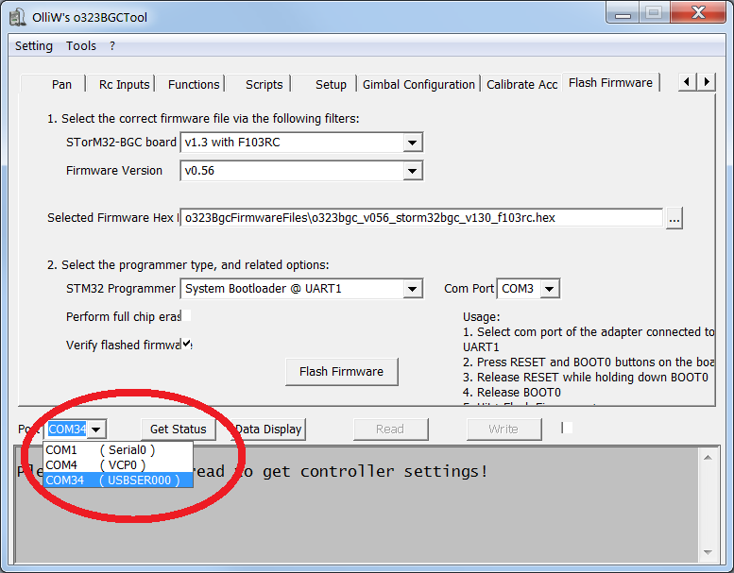Image resolution: width=734 pixels, height=573 pixels.
Task: Click the Flash Firmware button
Action: click(341, 371)
